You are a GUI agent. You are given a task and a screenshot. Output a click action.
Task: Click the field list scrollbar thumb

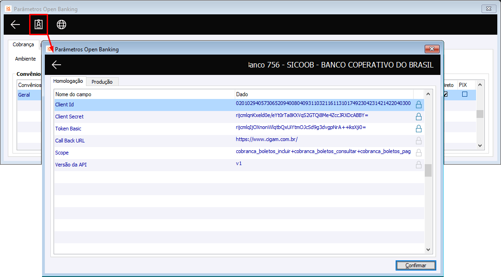click(428, 171)
